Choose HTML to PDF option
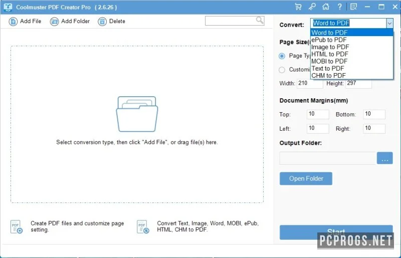This screenshot has width=401, height=258. pyautogui.click(x=352, y=54)
